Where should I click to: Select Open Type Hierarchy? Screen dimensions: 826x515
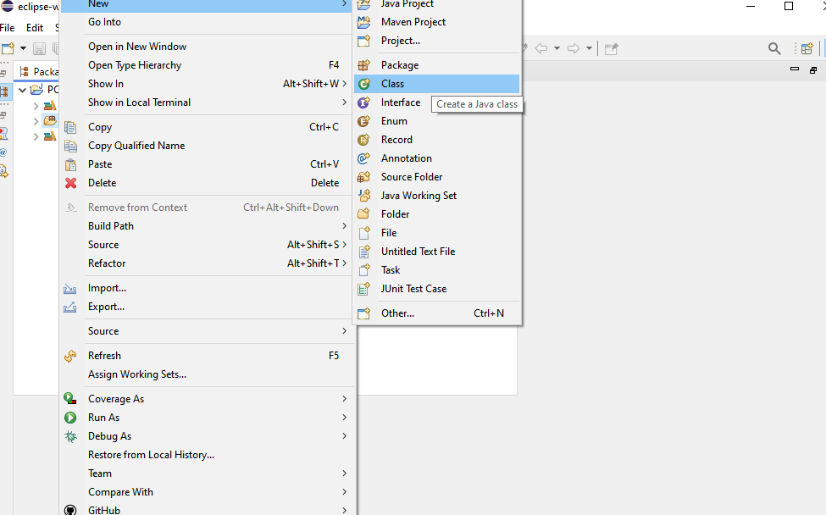pyautogui.click(x=208, y=65)
